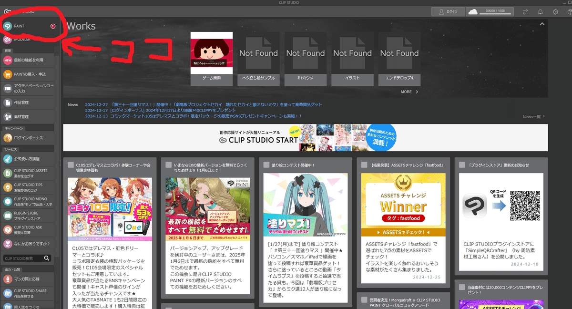This screenshot has width=572, height=309.
Task: Click the help question mark icon
Action: coord(569,11)
